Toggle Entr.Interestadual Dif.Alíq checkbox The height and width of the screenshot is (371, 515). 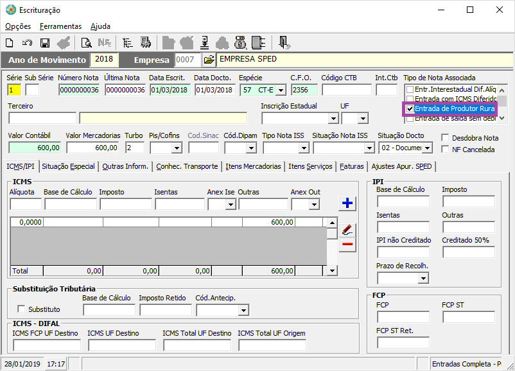(x=410, y=89)
